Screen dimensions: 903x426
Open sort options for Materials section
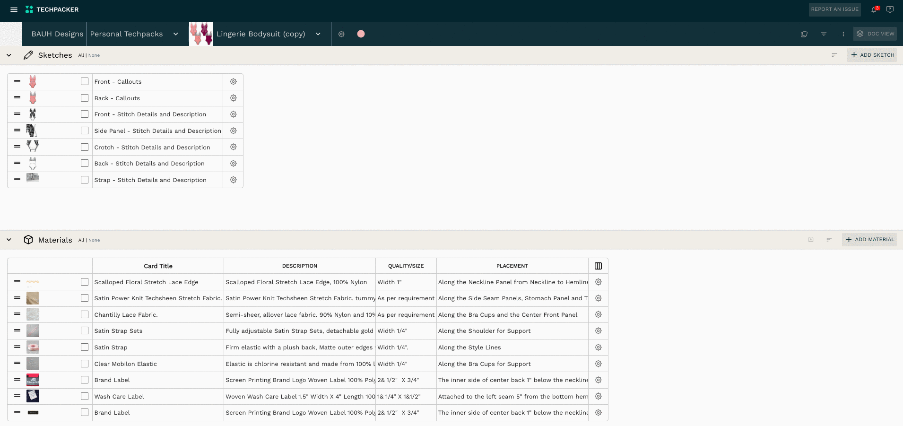[x=829, y=240]
